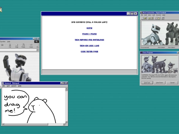The height and width of the screenshot is (134, 179).
Task: Open the Music I Found link
Action: pos(89,34)
